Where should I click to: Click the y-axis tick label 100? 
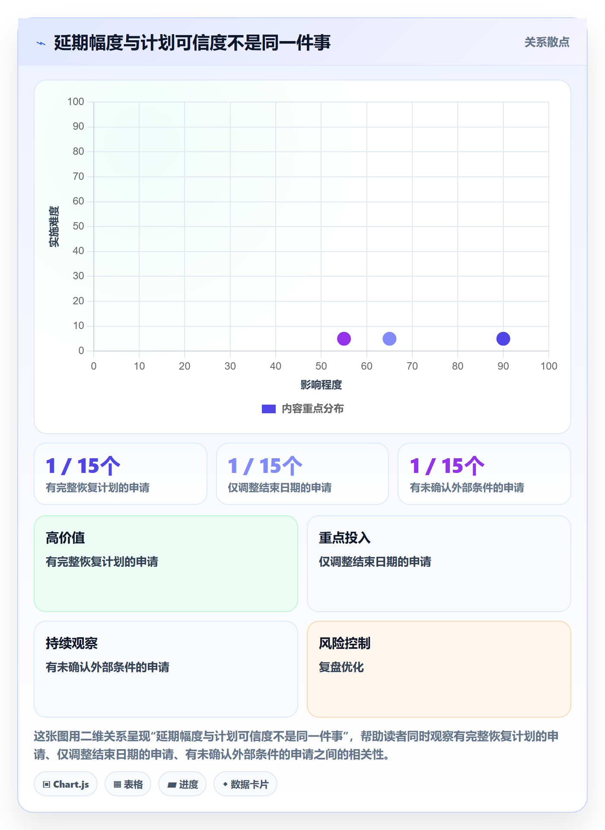(x=76, y=102)
